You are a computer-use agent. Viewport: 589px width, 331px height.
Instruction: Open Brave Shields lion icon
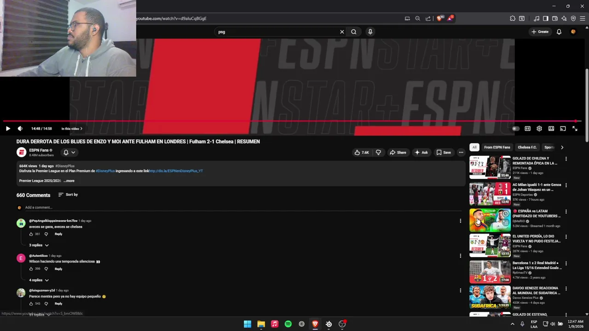click(x=440, y=18)
